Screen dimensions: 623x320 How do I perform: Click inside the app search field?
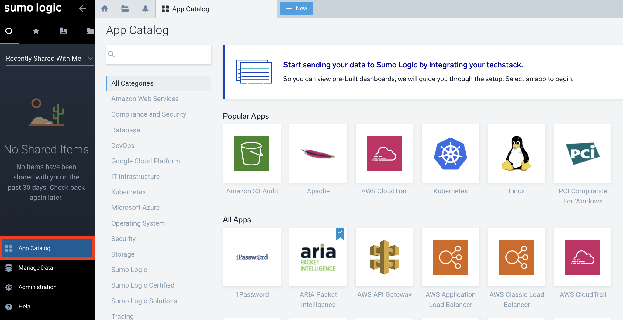click(x=158, y=54)
